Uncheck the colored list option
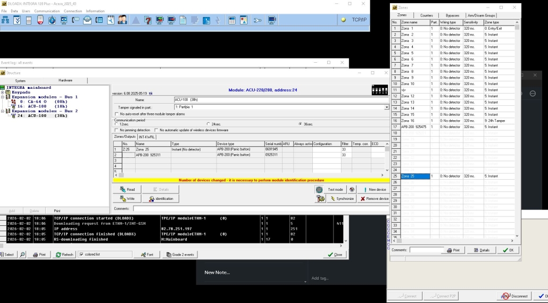548x303 pixels. 81,255
